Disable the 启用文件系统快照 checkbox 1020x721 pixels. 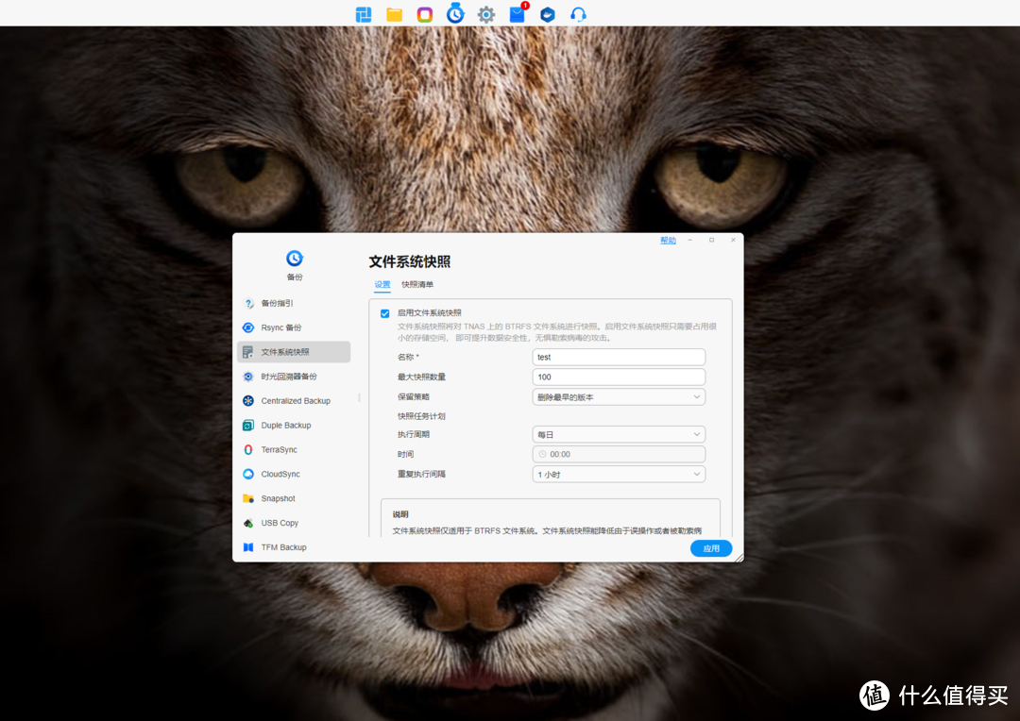385,313
